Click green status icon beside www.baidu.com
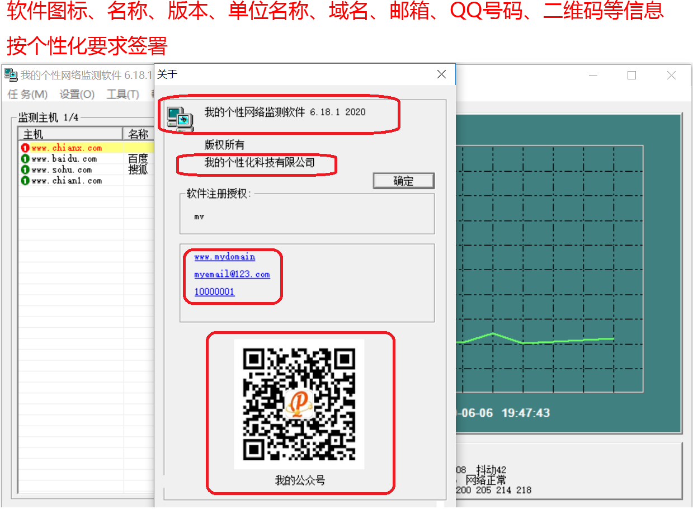Image resolution: width=693 pixels, height=509 pixels. pos(25,159)
